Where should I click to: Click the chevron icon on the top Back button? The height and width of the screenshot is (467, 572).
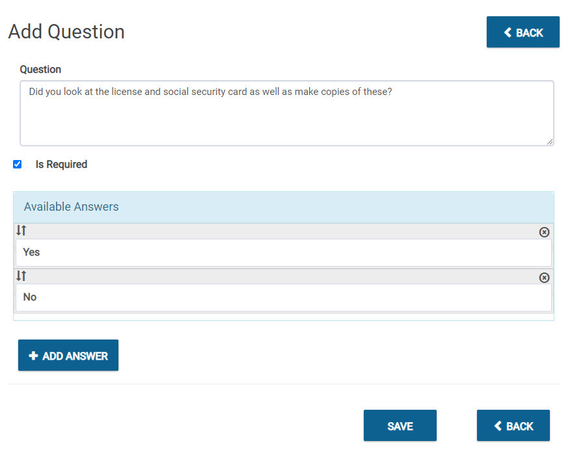(507, 31)
